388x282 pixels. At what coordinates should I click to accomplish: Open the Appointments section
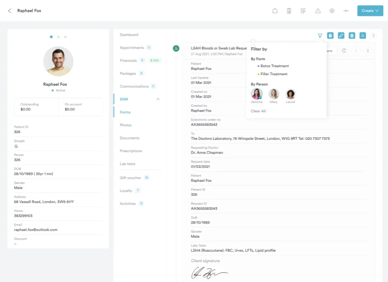tap(132, 48)
